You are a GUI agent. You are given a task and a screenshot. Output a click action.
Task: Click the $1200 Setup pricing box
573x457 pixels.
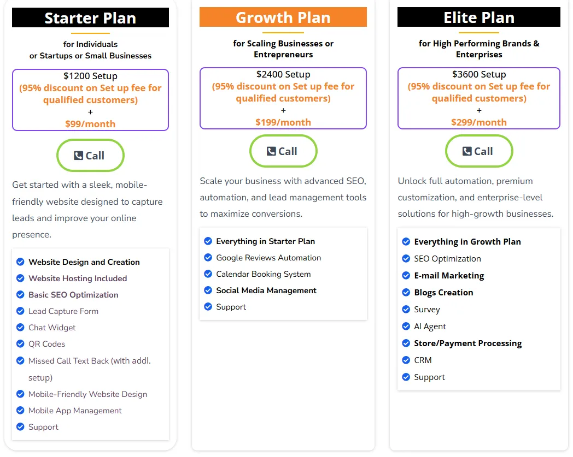(x=90, y=100)
